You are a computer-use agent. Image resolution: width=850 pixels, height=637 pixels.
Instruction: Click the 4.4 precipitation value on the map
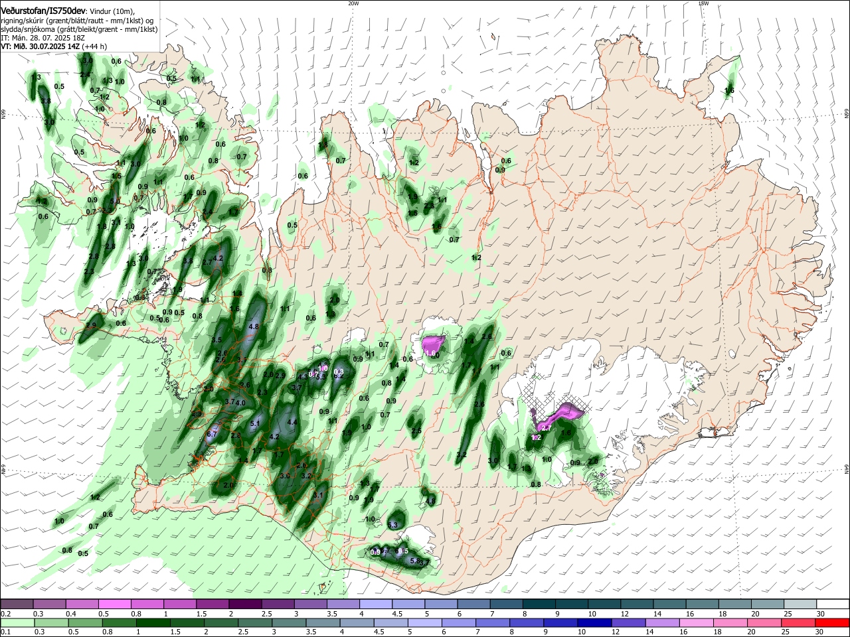[x=292, y=422]
